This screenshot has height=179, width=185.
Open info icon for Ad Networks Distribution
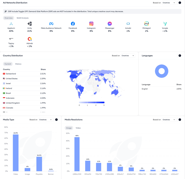pyautogui.click(x=180, y=3)
